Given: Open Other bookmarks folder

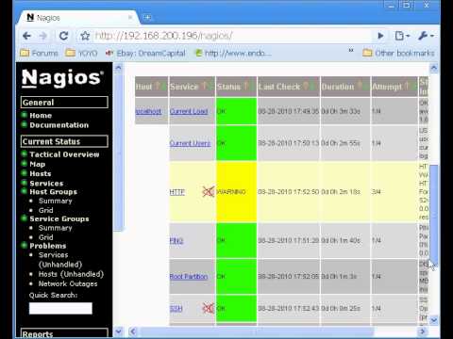Looking at the screenshot, I should (398, 53).
